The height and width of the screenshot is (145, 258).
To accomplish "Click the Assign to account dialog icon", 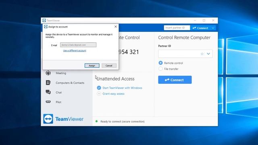I will [46, 27].
